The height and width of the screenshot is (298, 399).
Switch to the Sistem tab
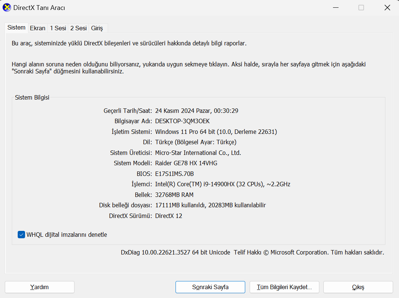click(16, 28)
